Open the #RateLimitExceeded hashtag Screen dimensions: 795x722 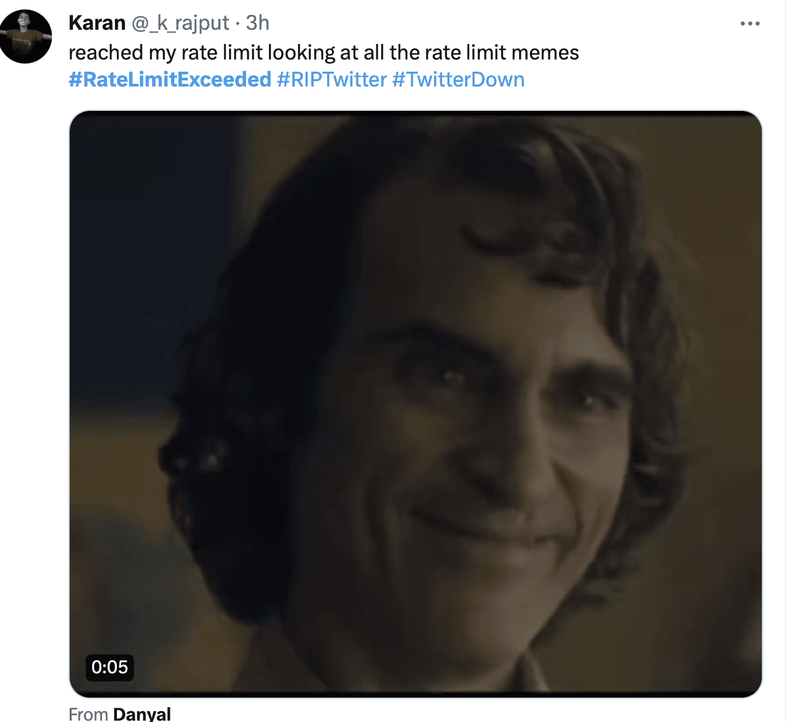(x=170, y=80)
